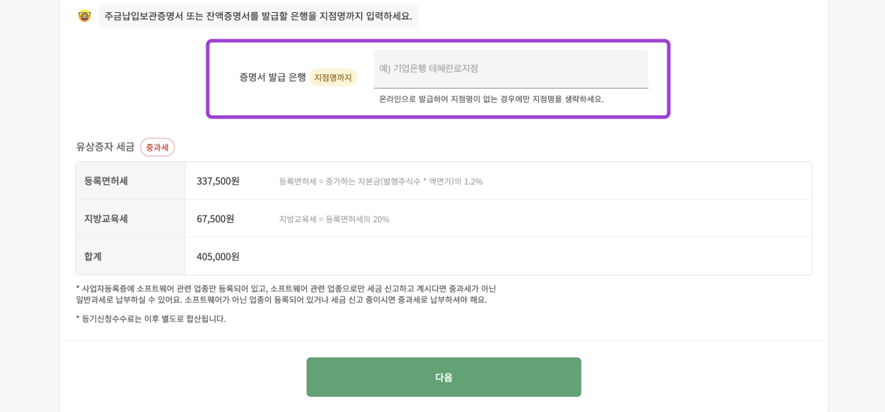This screenshot has width=885, height=412.
Task: Click the 등록면허세 row header
Action: (107, 181)
